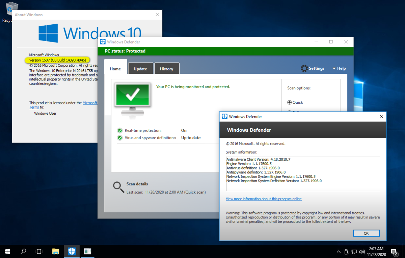The width and height of the screenshot is (405, 258).
Task: Click the Windows 10 logo in About Windows
Action: (89, 33)
